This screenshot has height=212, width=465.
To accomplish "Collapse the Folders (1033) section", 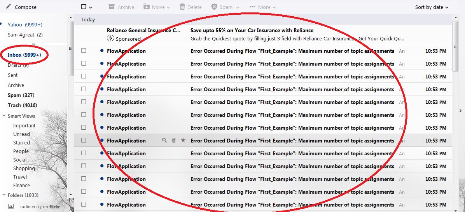I will (3, 195).
